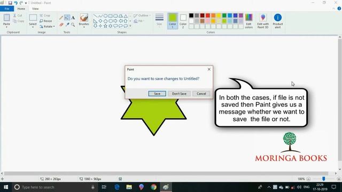Open the File menu
The image size is (342, 192).
point(7,9)
